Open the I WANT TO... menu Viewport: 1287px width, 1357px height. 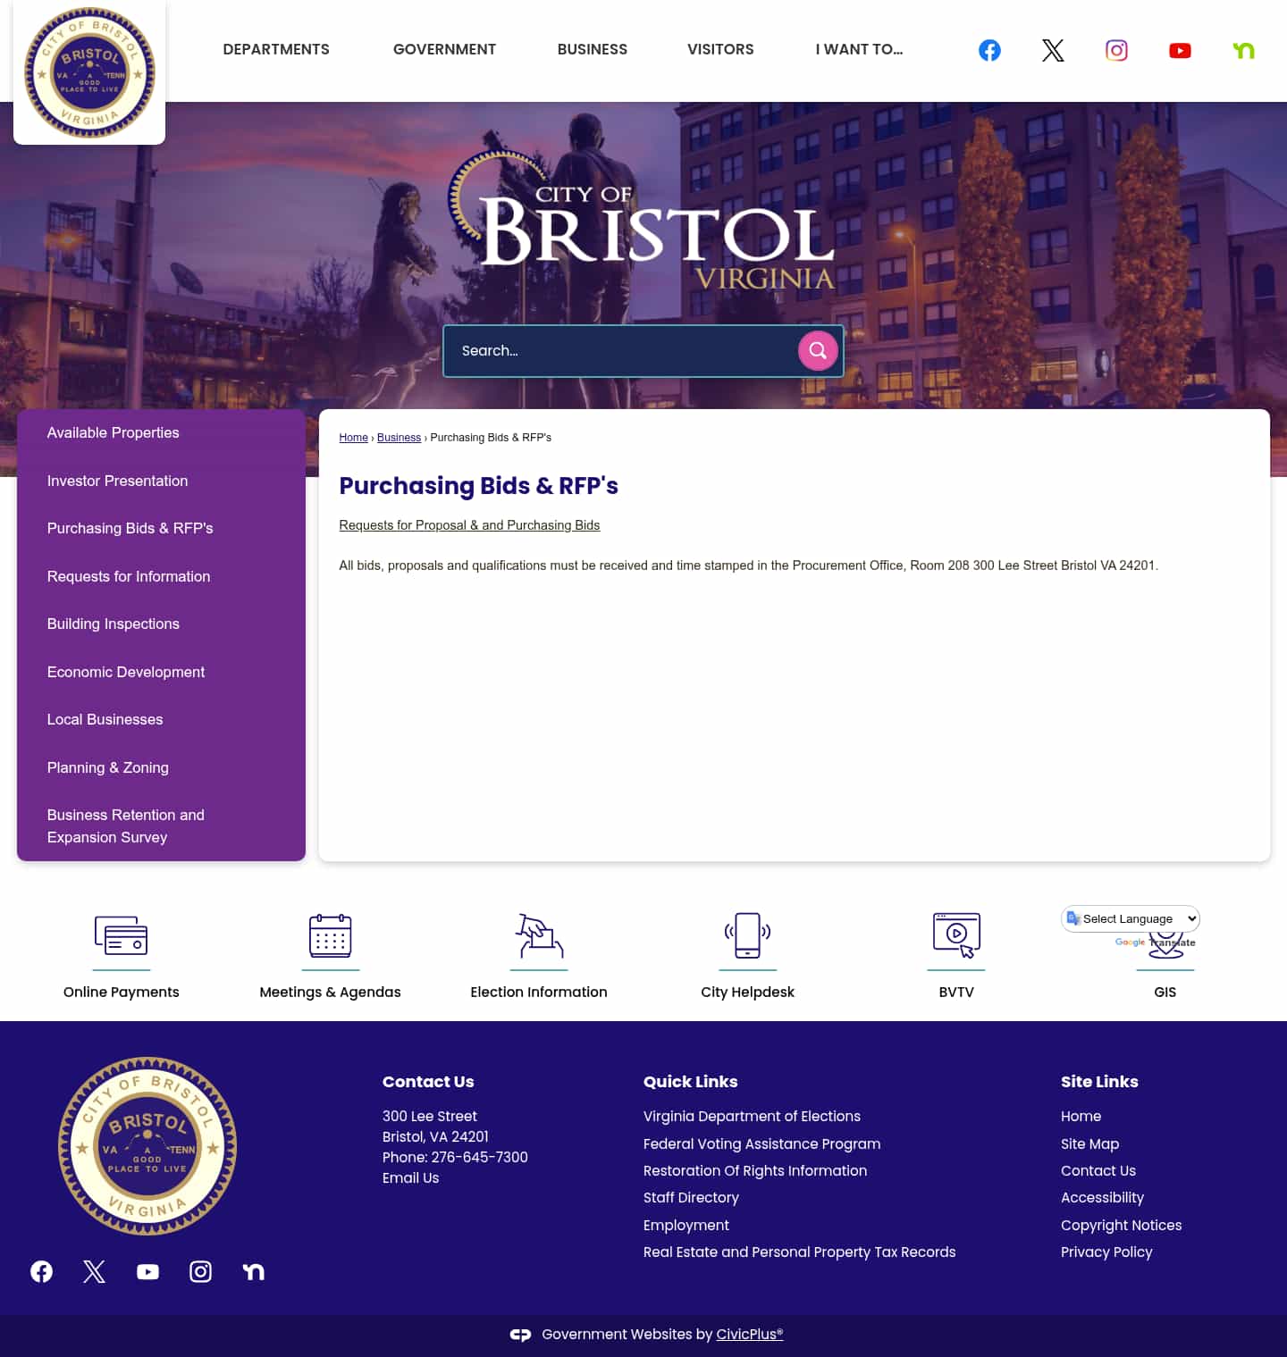click(858, 49)
